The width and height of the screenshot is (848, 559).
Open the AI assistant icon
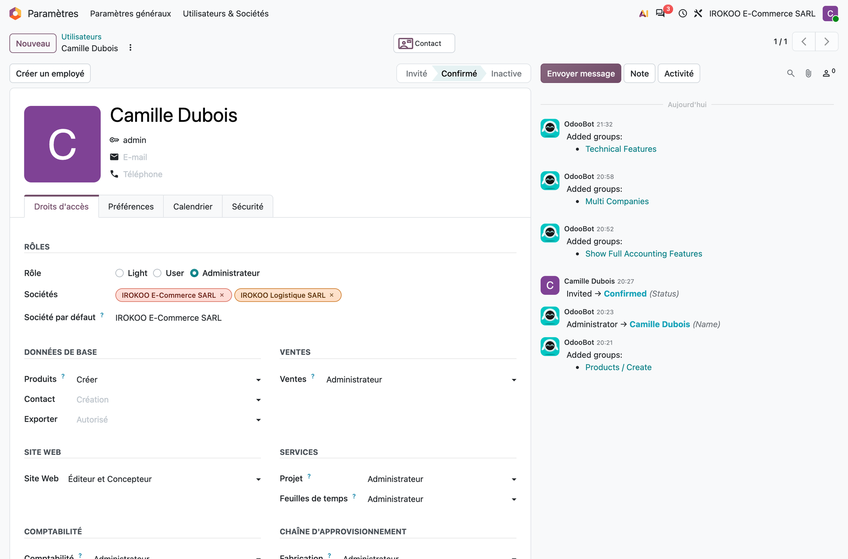[x=644, y=14]
